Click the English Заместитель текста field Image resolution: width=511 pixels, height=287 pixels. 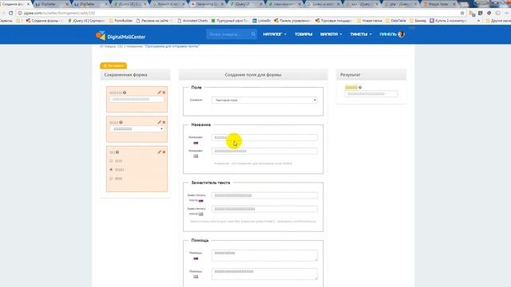click(264, 209)
